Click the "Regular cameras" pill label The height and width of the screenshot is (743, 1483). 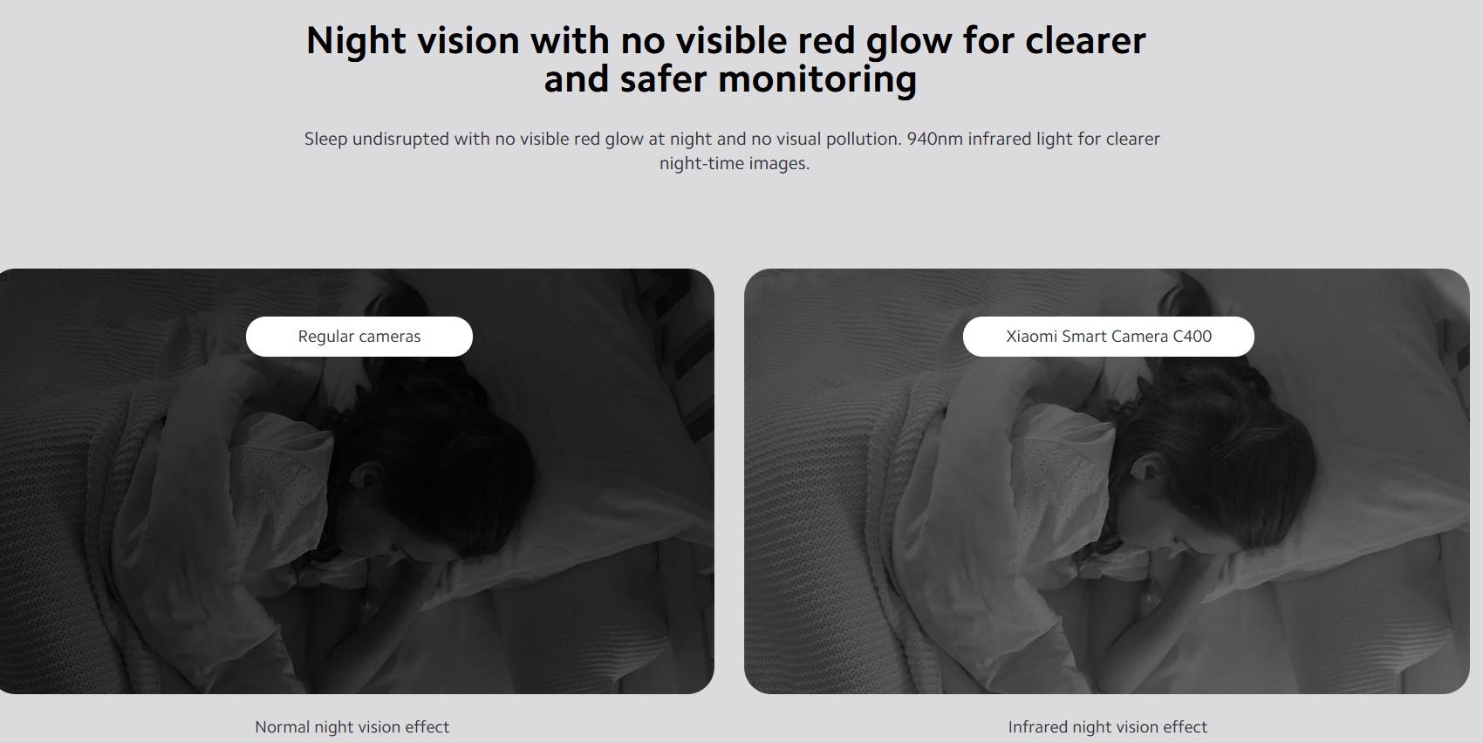(x=359, y=337)
